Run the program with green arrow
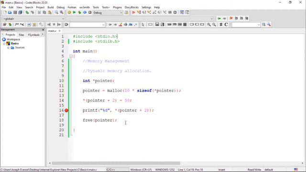The image size is (306, 172). tap(75, 12)
